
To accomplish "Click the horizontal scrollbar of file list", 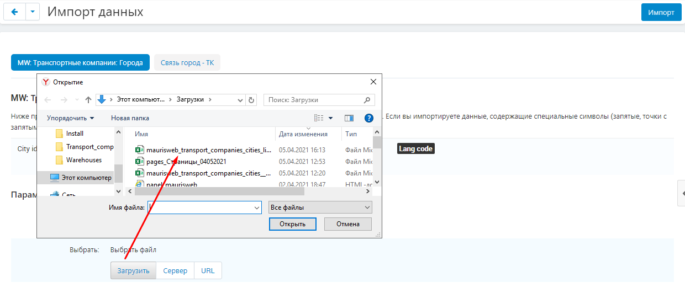I will (219, 191).
